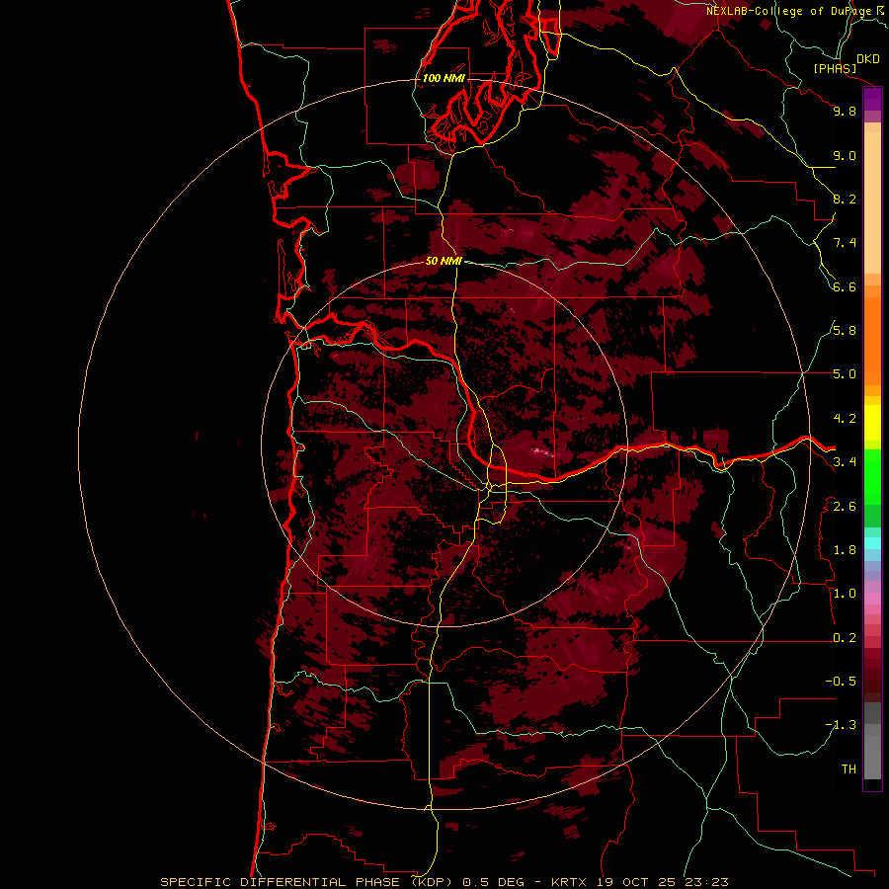Click the cyan segment of the color bar
The width and height of the screenshot is (889, 889).
[x=872, y=542]
